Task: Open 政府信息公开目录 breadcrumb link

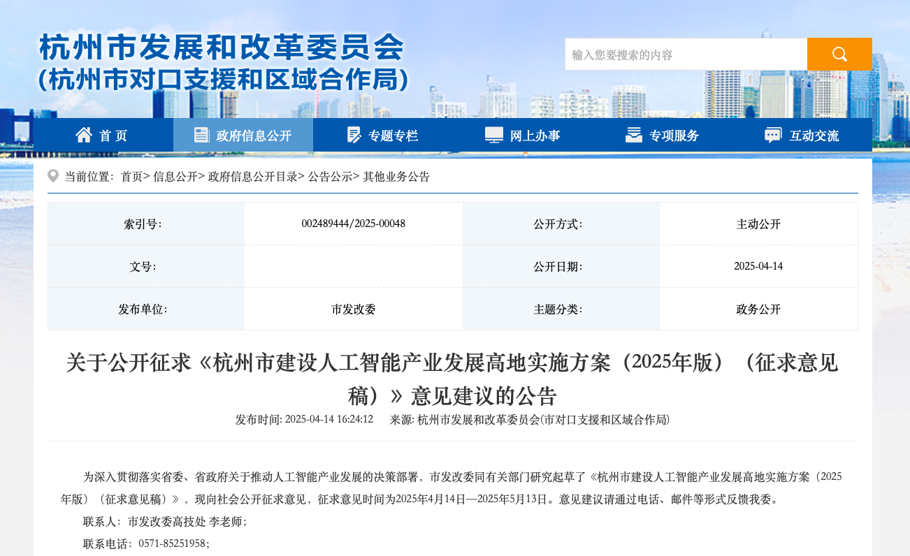Action: (x=253, y=177)
